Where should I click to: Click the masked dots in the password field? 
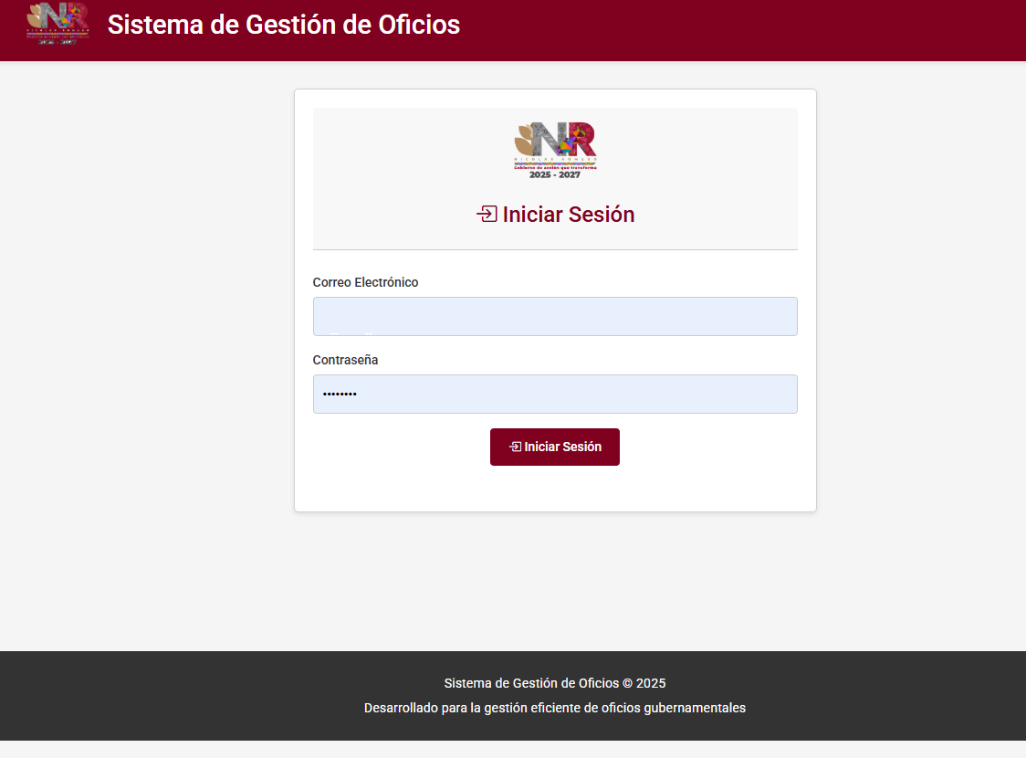pos(340,395)
